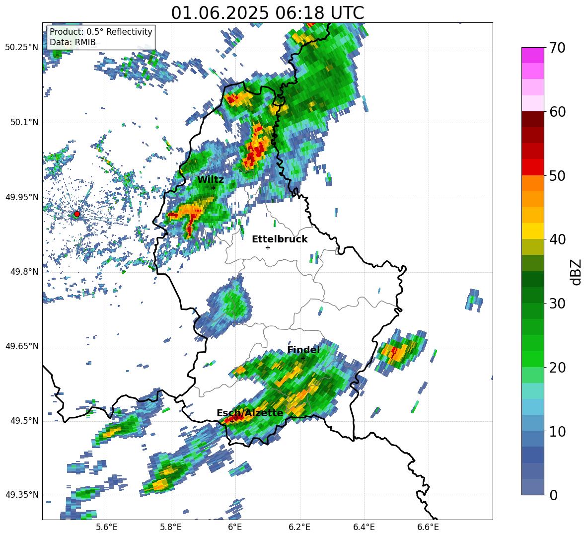Click the 20 dBZ colorbar label

coord(557,368)
